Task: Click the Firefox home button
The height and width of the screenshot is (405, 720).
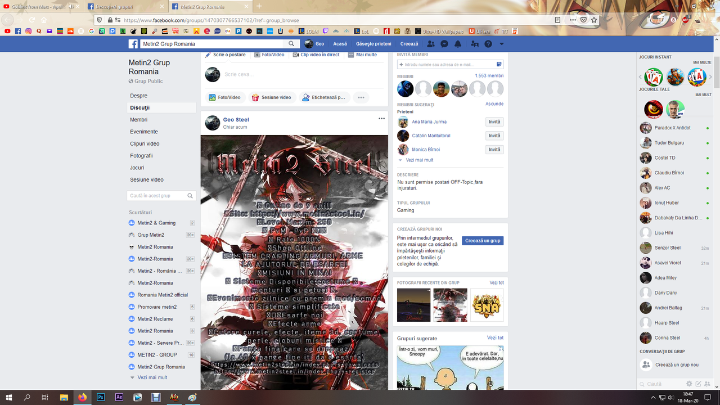Action: coord(44,20)
